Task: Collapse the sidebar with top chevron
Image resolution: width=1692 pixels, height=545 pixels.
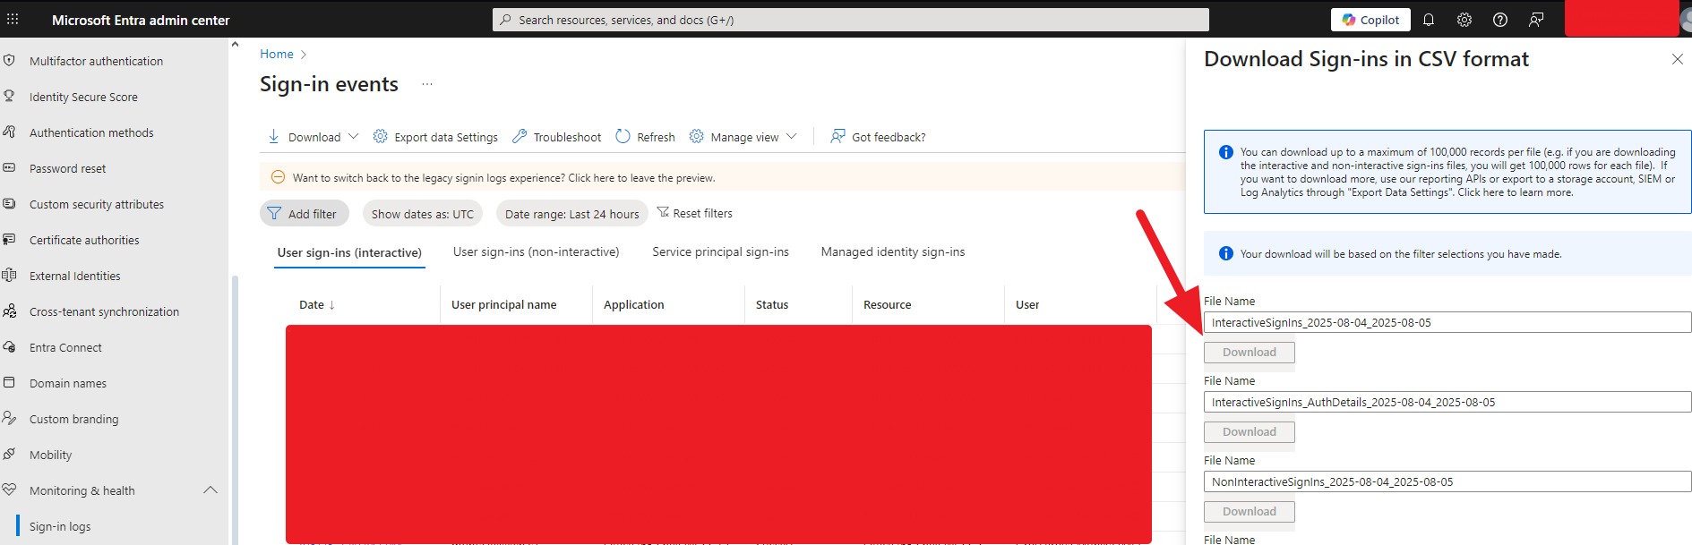Action: click(235, 44)
